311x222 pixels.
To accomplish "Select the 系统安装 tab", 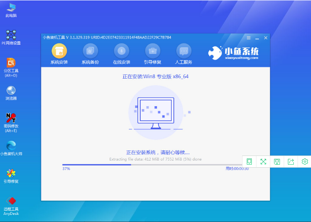I will pyautogui.click(x=59, y=54).
